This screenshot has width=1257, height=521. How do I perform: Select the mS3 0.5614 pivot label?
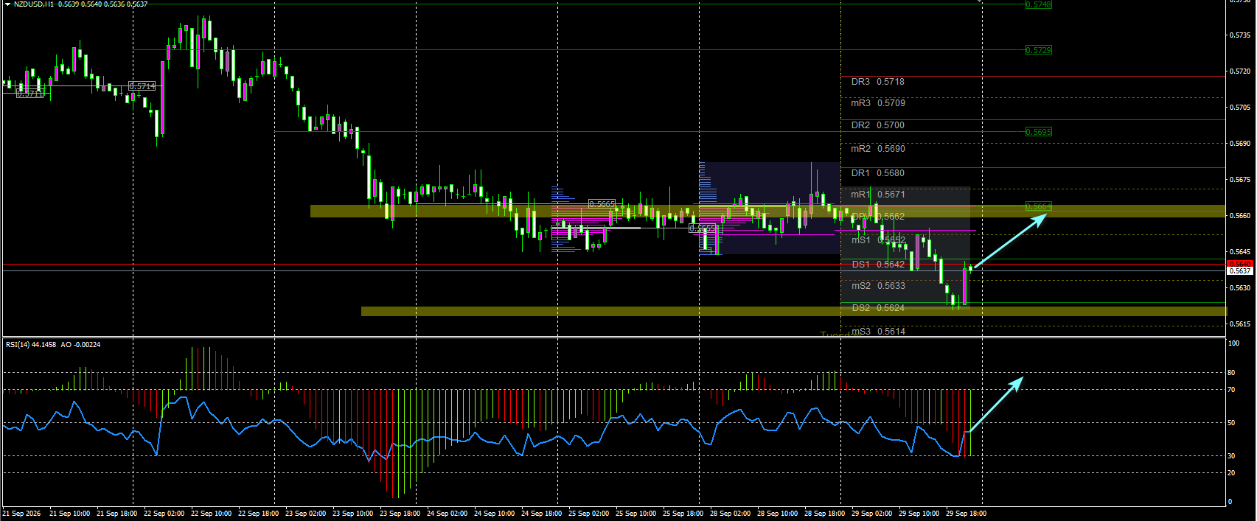[x=877, y=332]
